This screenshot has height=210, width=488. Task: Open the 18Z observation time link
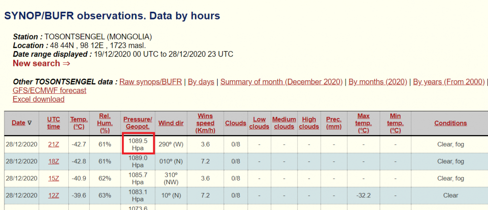(54, 161)
